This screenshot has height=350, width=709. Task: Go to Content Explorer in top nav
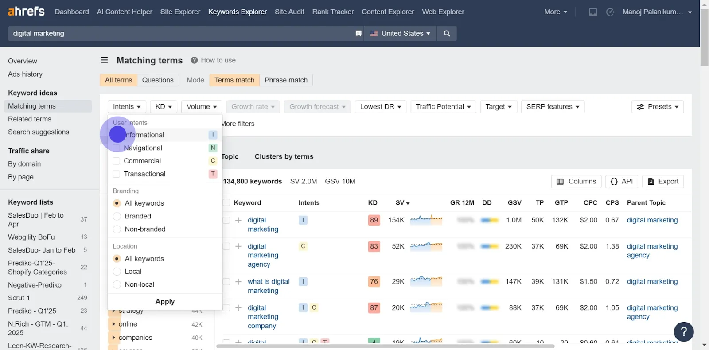[388, 12]
